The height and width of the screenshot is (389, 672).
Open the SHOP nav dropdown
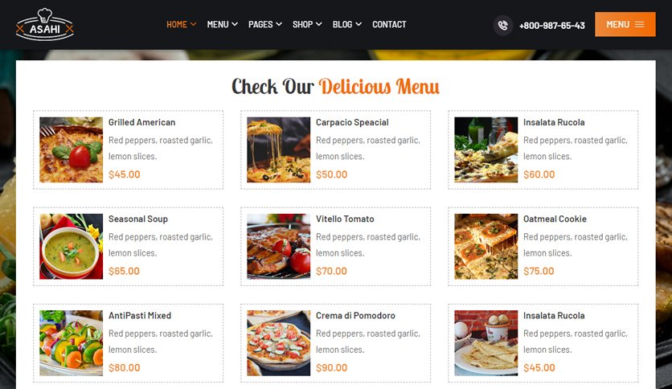click(307, 24)
